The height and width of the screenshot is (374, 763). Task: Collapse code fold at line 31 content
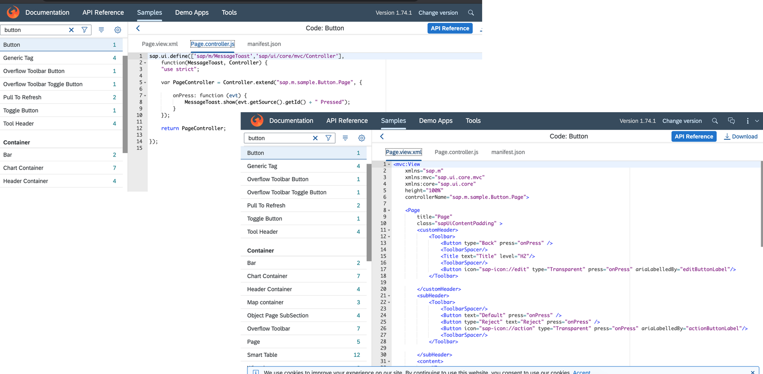pos(389,362)
